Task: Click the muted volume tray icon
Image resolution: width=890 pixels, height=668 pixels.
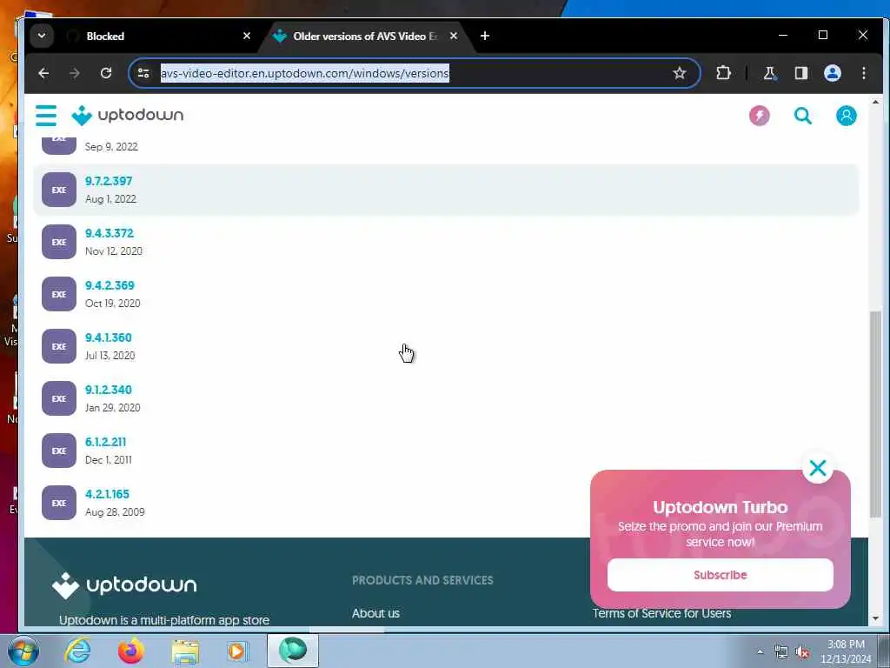Action: (802, 652)
